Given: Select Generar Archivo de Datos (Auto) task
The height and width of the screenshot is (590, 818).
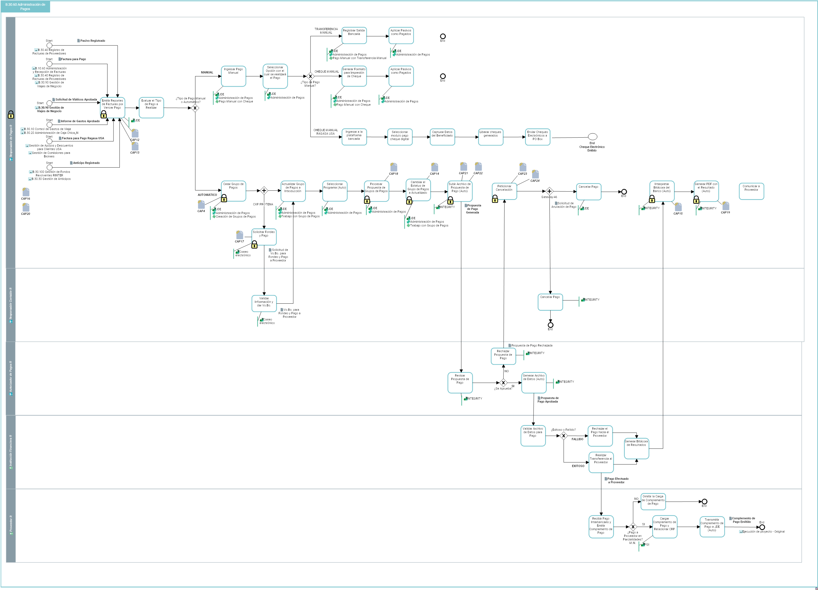Looking at the screenshot, I should click(x=534, y=383).
